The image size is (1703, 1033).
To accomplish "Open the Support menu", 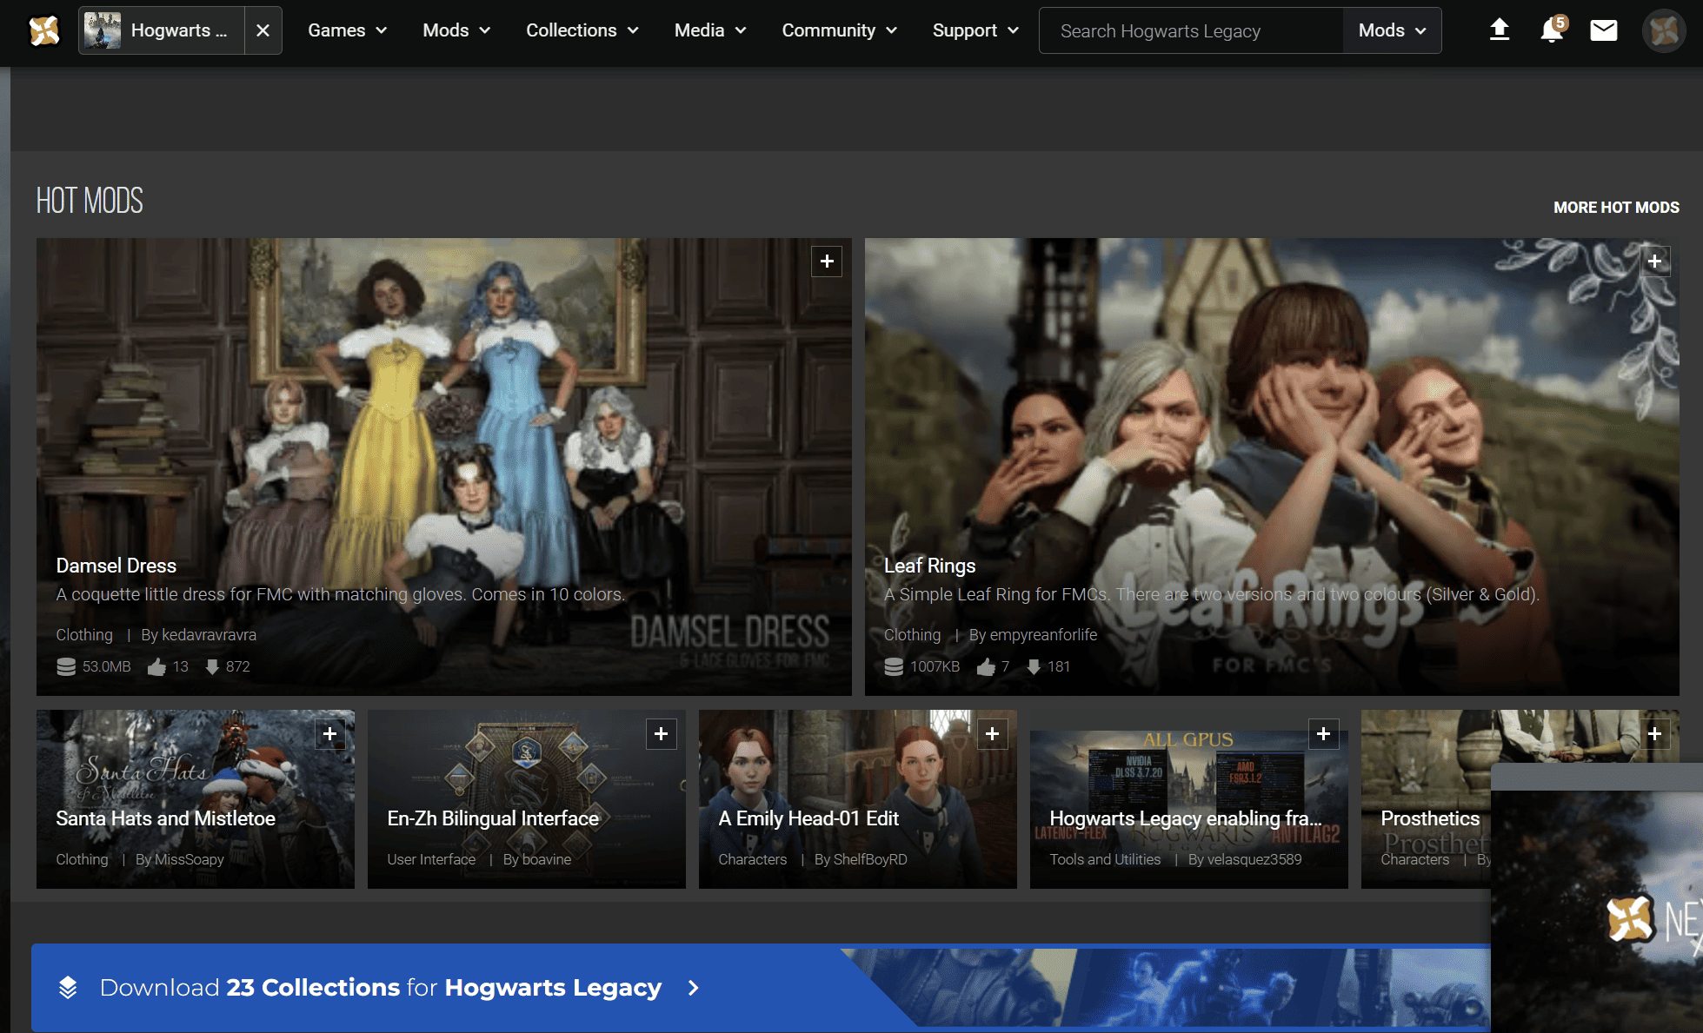I will pyautogui.click(x=975, y=30).
